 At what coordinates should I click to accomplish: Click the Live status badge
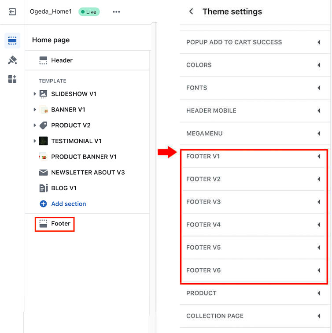89,12
